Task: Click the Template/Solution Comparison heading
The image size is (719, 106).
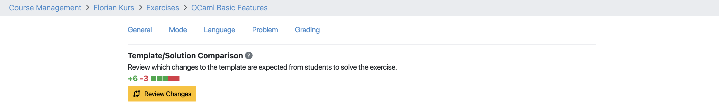Action: [185, 55]
